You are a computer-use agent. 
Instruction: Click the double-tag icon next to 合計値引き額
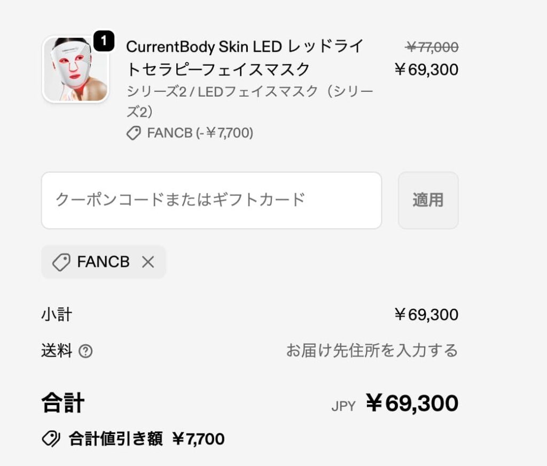51,439
